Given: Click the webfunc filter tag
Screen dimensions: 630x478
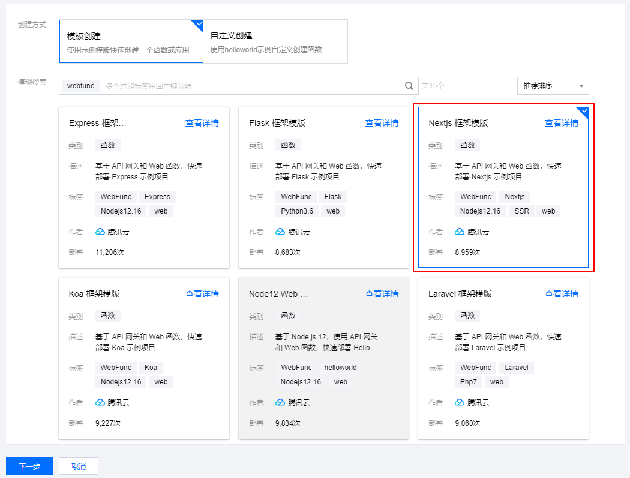Looking at the screenshot, I should [81, 86].
